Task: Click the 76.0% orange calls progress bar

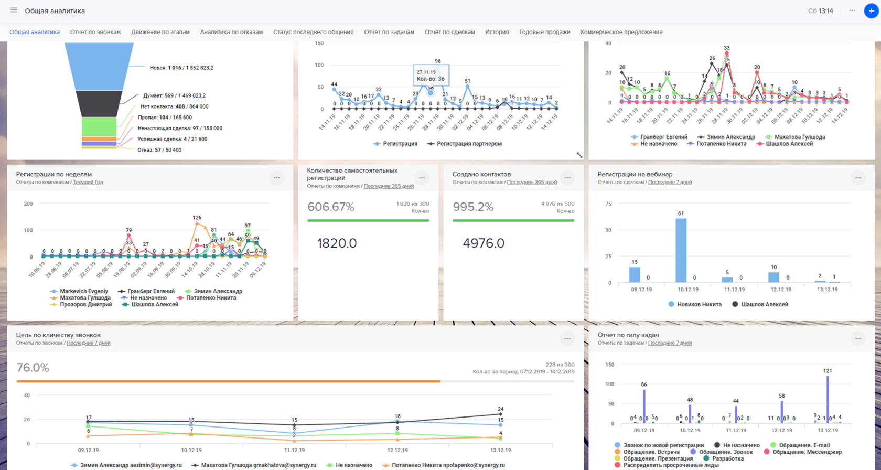Action: click(x=228, y=381)
